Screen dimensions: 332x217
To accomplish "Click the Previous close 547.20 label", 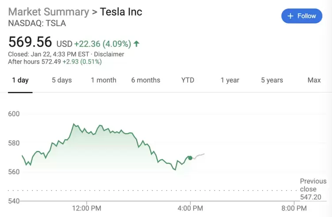I will pyautogui.click(x=313, y=189).
